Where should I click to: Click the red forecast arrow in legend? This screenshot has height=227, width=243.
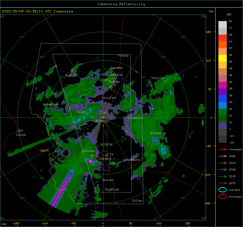[222, 149]
